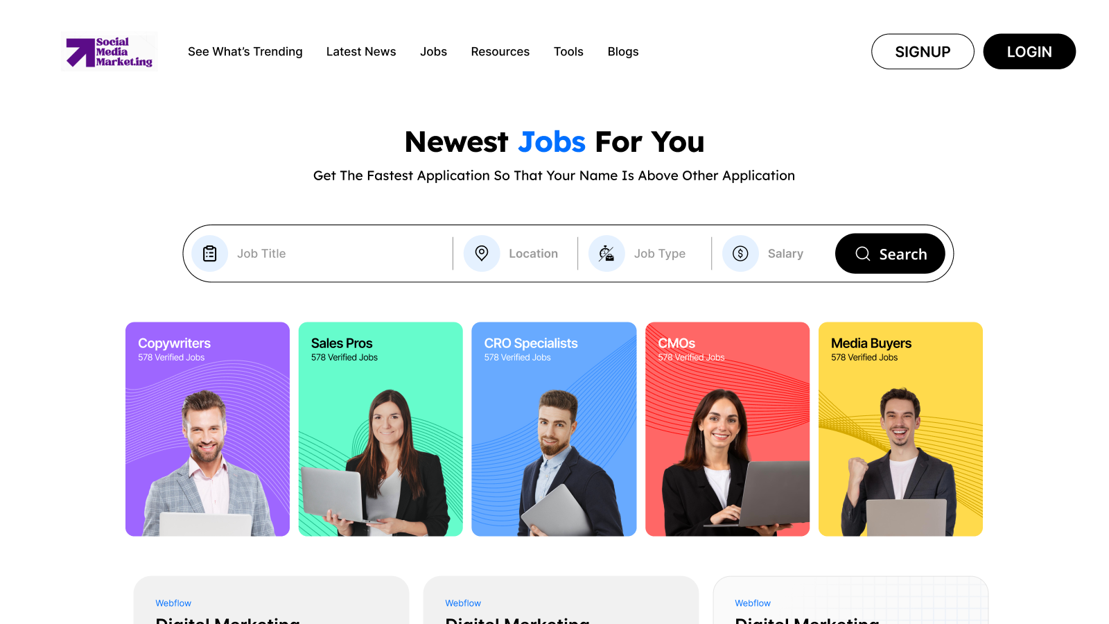Image resolution: width=1109 pixels, height=624 pixels.
Task: Click the SIGNUP button
Action: pos(923,51)
